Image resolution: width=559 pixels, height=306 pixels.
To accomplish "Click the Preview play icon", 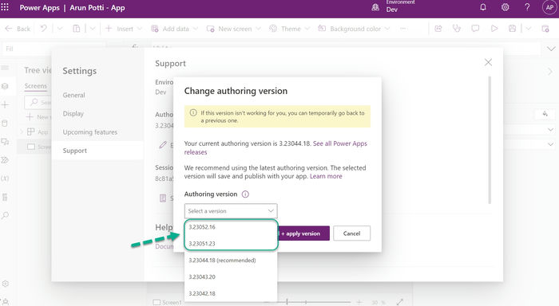I will [x=494, y=29].
